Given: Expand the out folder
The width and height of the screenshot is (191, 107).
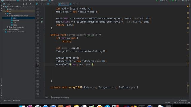Looking at the screenshot, I should 5,11.
